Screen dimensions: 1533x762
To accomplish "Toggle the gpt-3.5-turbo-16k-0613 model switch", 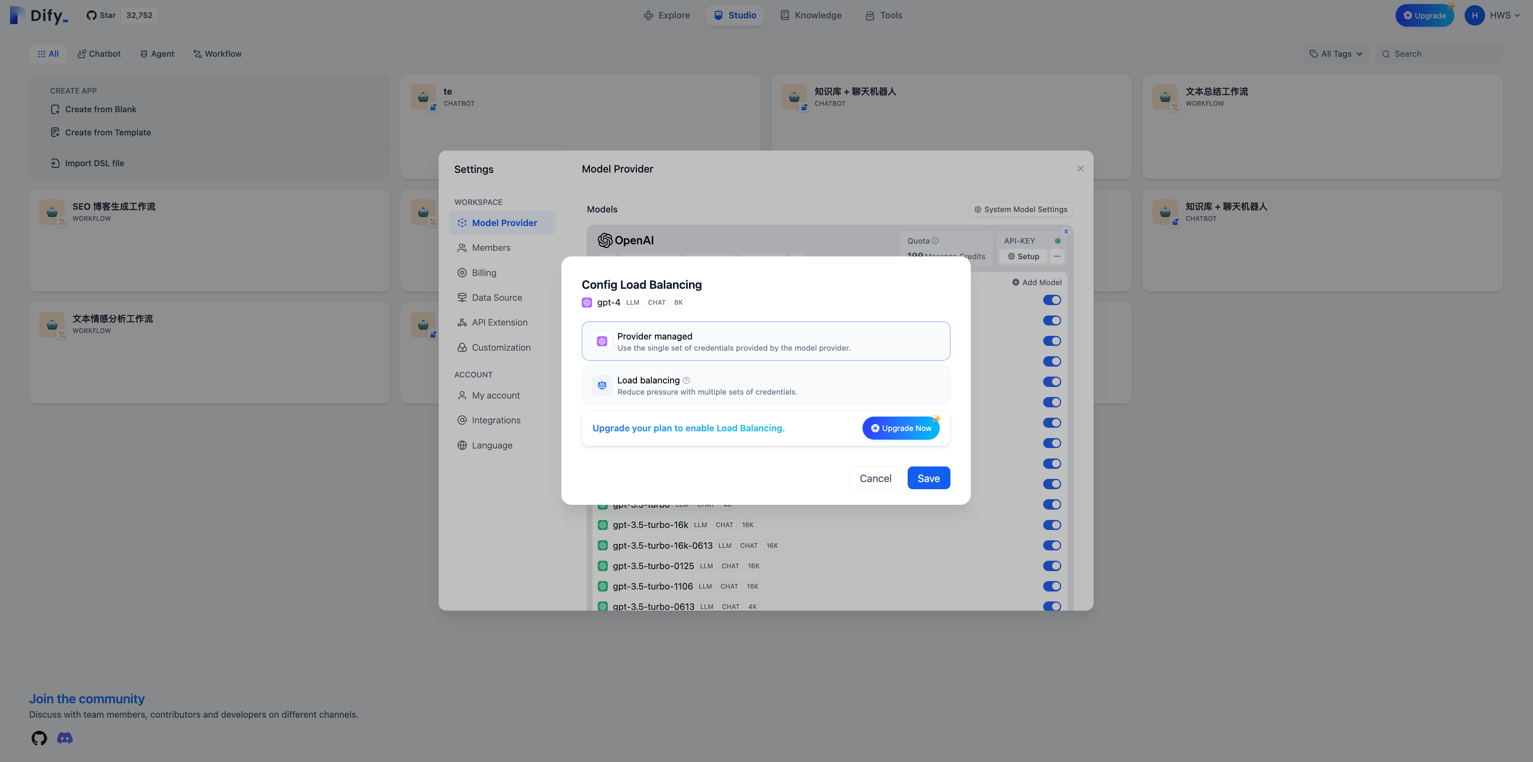I will click(x=1052, y=546).
